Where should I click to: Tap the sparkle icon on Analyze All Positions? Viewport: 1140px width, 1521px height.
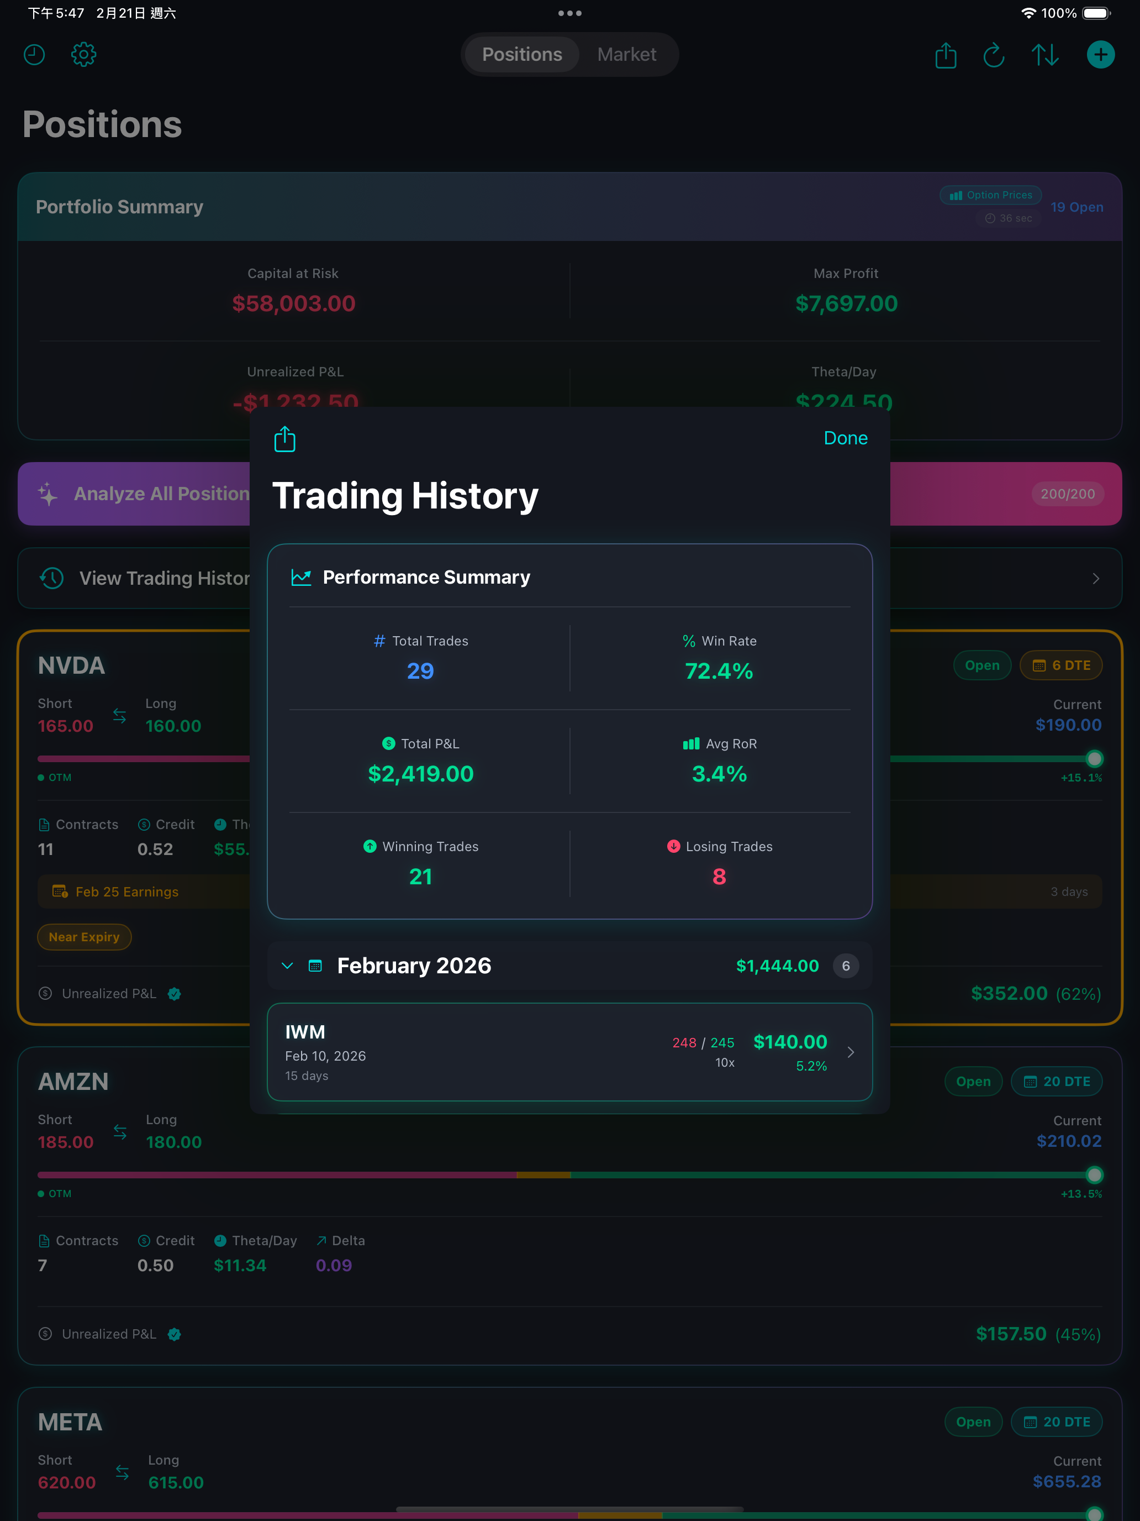coord(48,494)
